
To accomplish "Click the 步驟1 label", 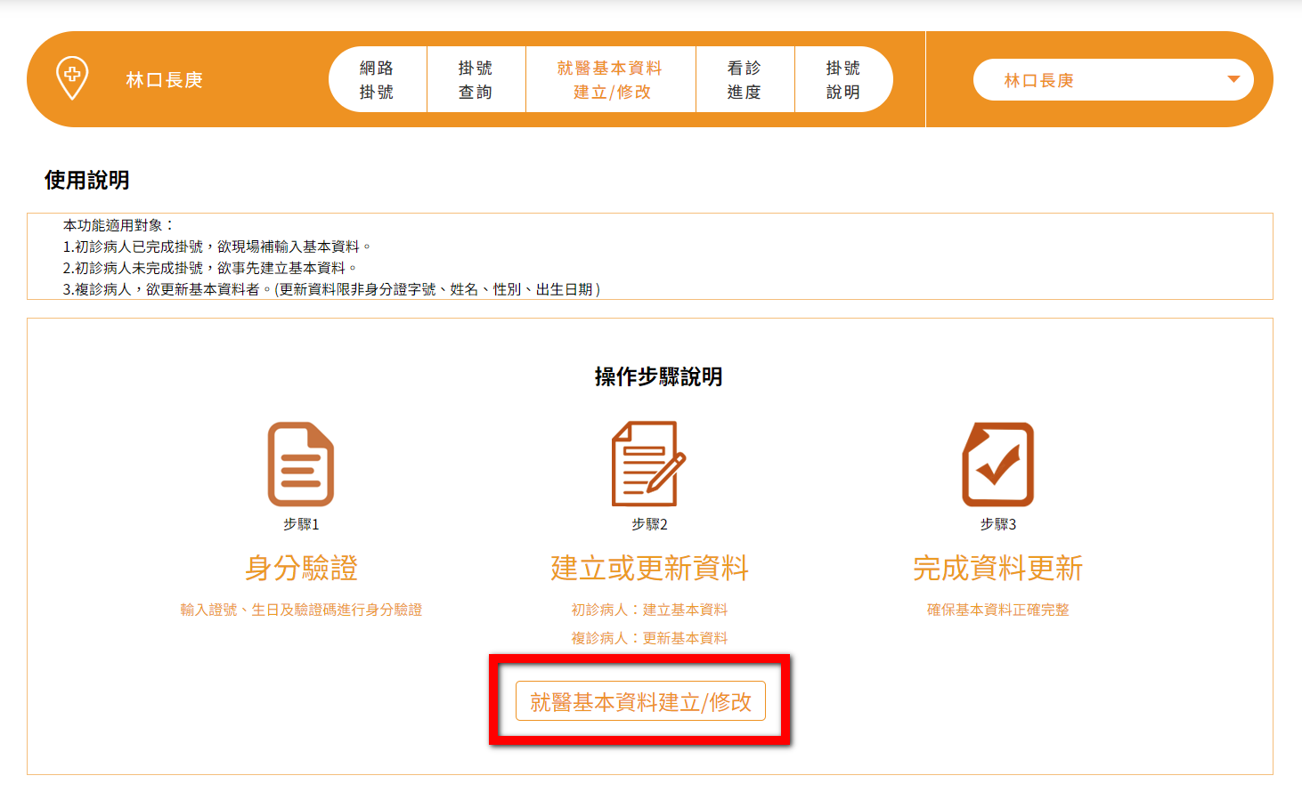I will pos(301,524).
